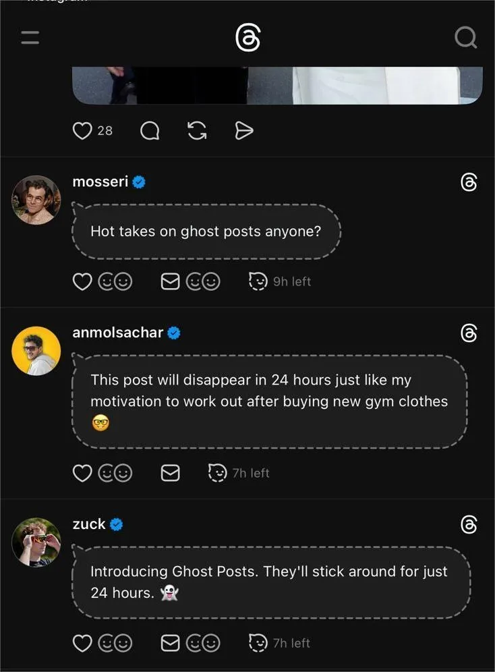Tap the search magnifier icon
This screenshot has height=672, width=495.
point(465,37)
